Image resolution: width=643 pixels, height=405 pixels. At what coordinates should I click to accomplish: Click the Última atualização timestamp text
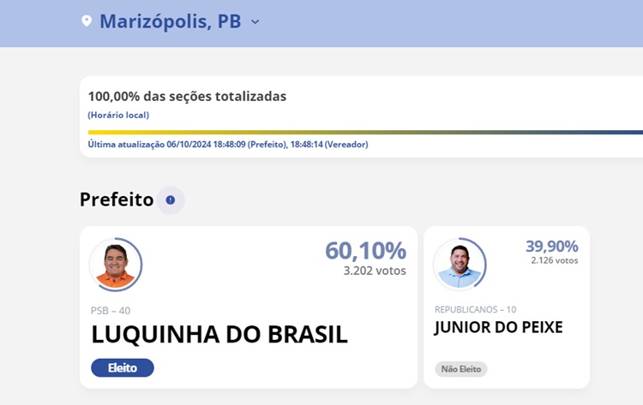[228, 145]
